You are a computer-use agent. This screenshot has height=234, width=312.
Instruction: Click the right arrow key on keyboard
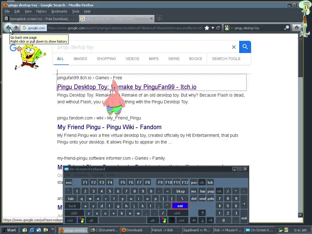(210, 220)
